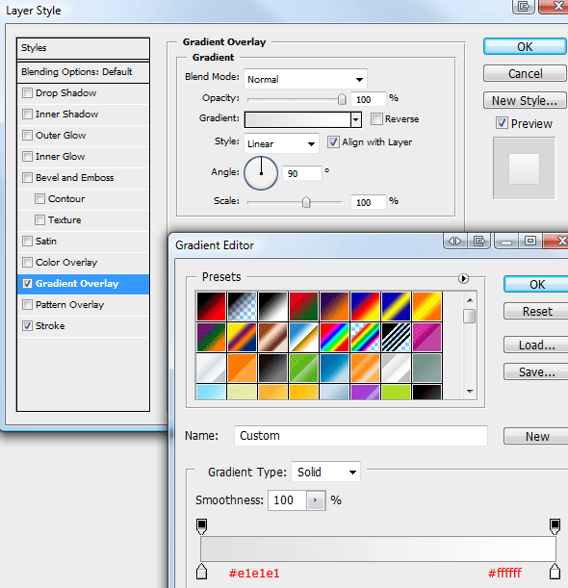Click the Scale slider handle

306,202
